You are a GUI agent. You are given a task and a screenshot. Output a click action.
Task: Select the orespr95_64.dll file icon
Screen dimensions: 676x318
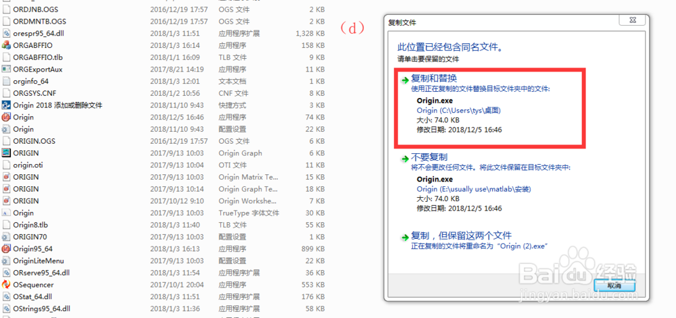[6, 33]
